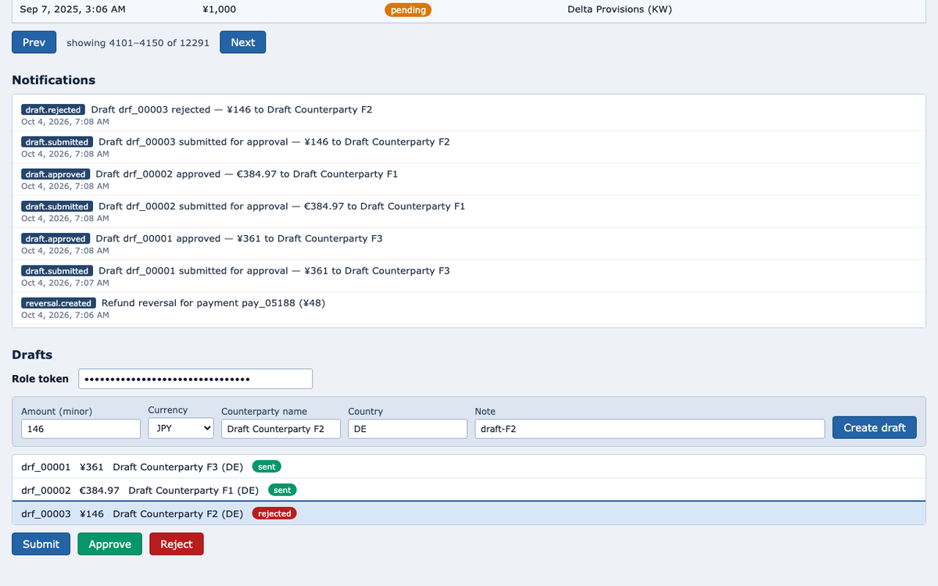Focus the Role token password field
938x586 pixels.
click(x=195, y=379)
